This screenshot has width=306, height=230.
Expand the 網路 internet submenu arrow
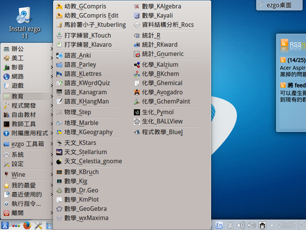pyautogui.click(x=51, y=77)
